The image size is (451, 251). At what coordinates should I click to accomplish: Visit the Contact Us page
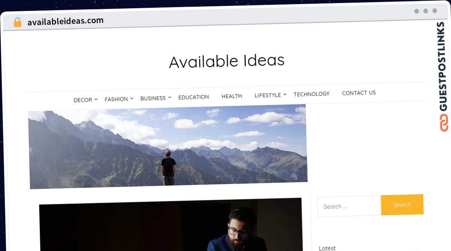(359, 93)
